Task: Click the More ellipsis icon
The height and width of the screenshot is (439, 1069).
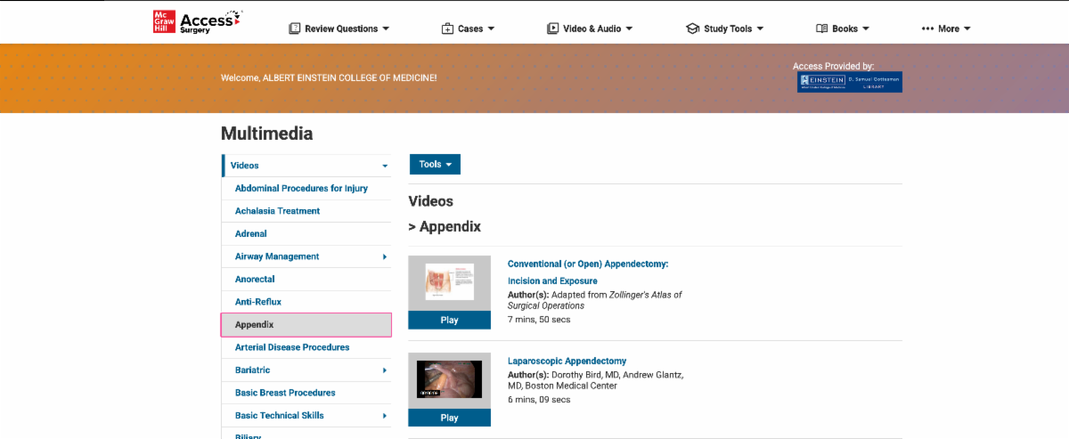Action: [927, 28]
